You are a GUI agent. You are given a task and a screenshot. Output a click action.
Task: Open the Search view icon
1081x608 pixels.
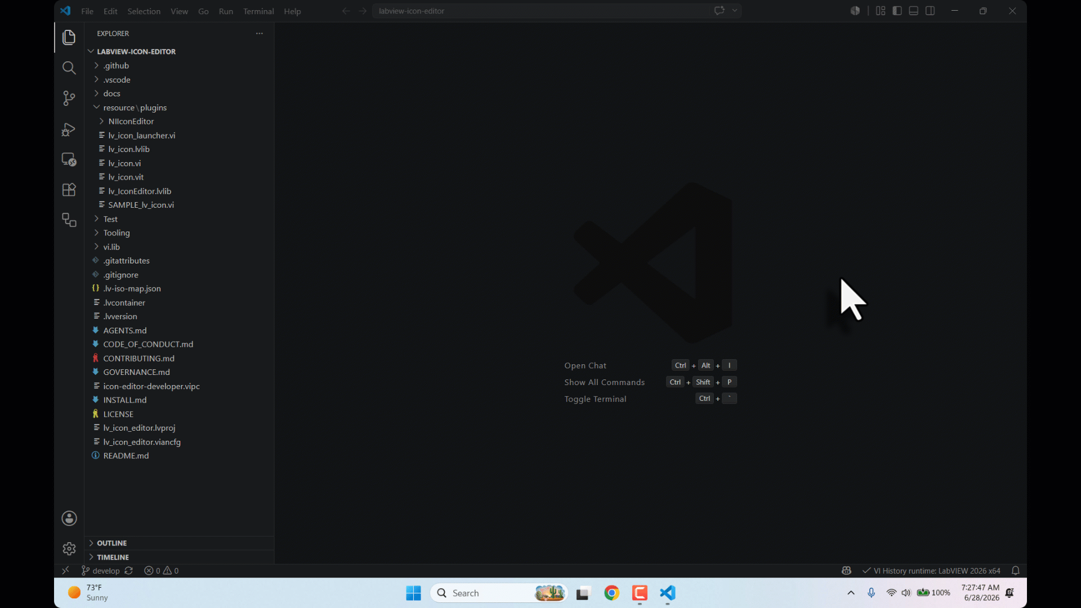tap(69, 68)
